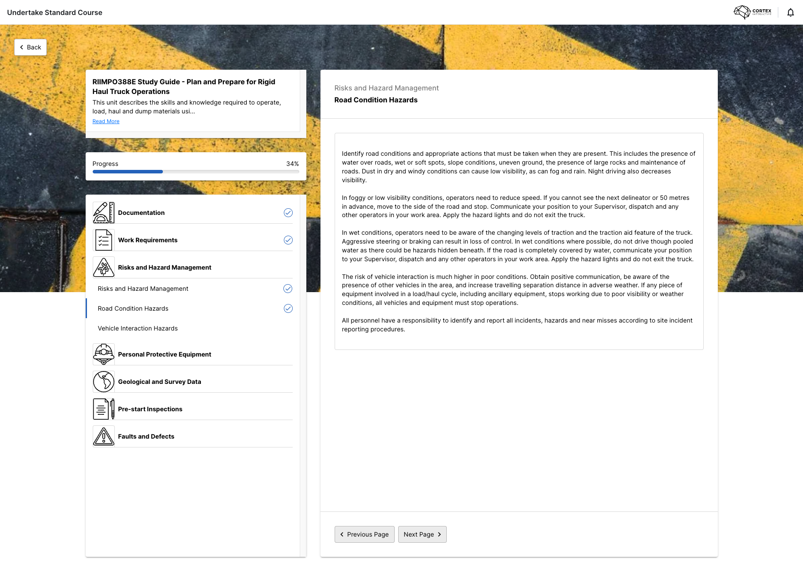Click the Faults and Defects alert icon
This screenshot has width=803, height=571.
click(x=104, y=436)
